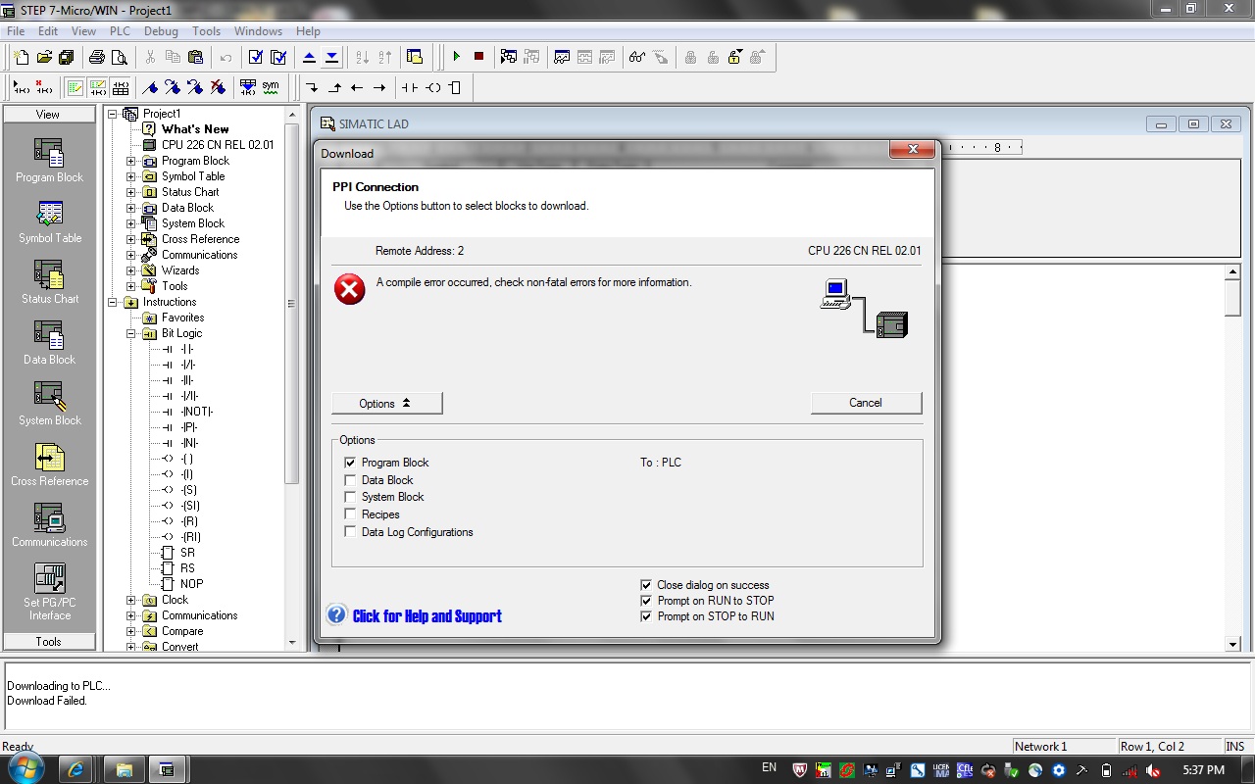
Task: Select the SR instruction in Bit Logic
Action: tap(187, 553)
